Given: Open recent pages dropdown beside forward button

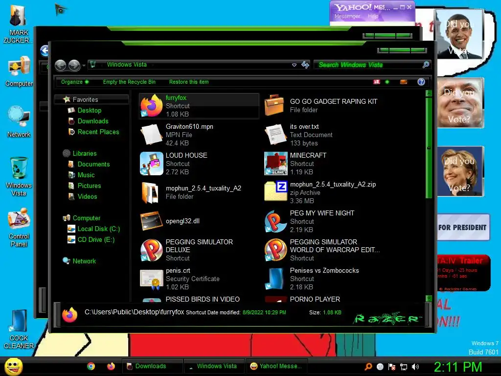Looking at the screenshot, I should point(84,66).
